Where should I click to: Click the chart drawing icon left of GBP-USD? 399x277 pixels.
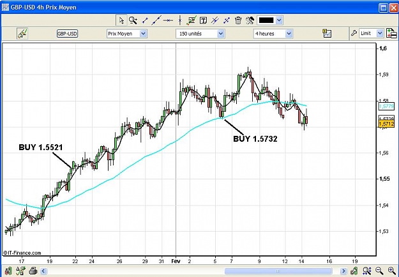(x=22, y=34)
